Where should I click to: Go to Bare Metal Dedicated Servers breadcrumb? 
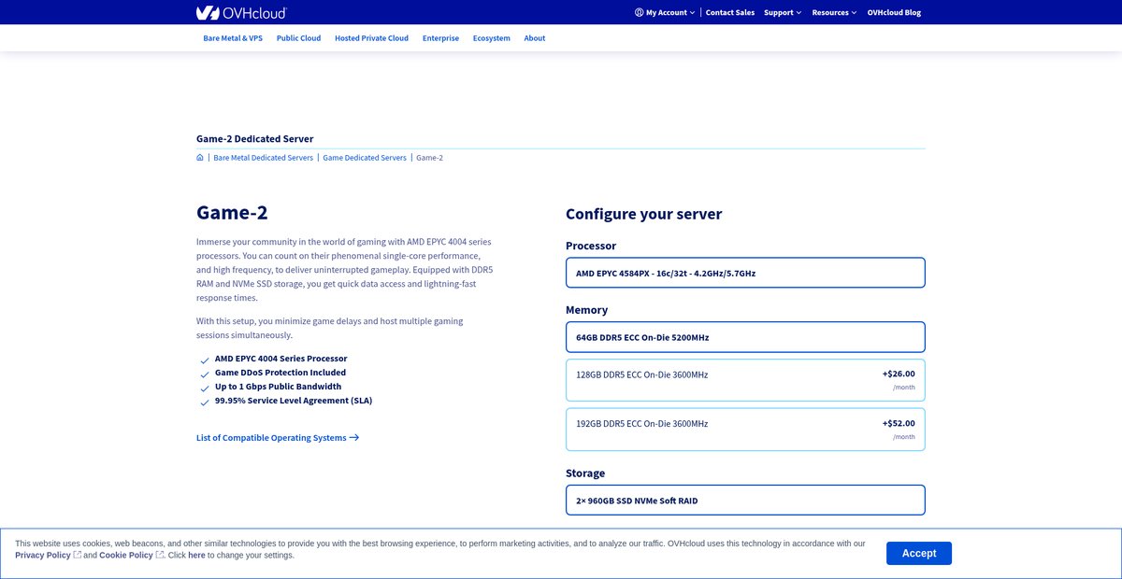[x=263, y=158]
